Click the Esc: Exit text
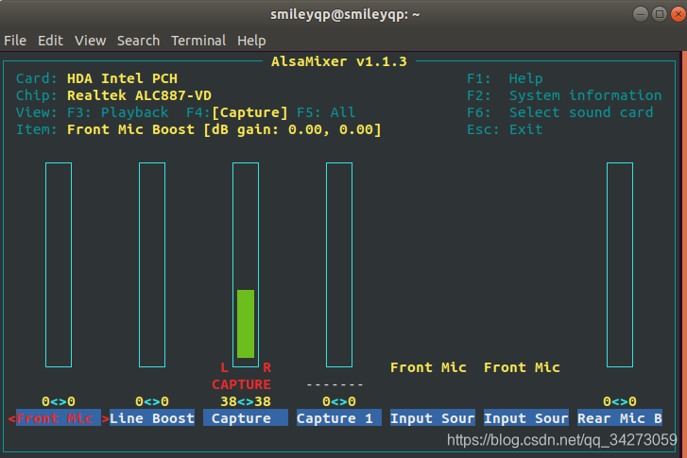 tap(505, 129)
